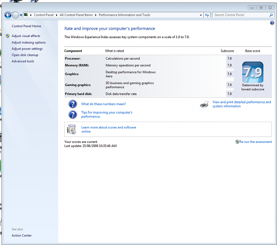The width and height of the screenshot is (277, 245).
Task: Click the help icon beside What do these numbers mean
Action: (73, 104)
